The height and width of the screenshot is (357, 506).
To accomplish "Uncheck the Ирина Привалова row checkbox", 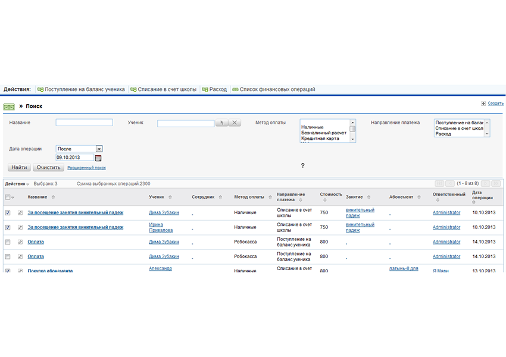I will [8, 227].
